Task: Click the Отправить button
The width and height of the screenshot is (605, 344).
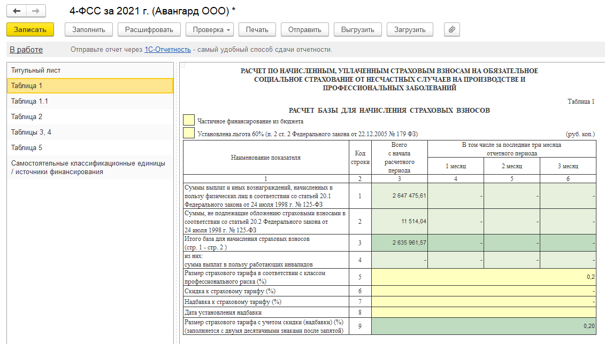Action: [x=304, y=30]
